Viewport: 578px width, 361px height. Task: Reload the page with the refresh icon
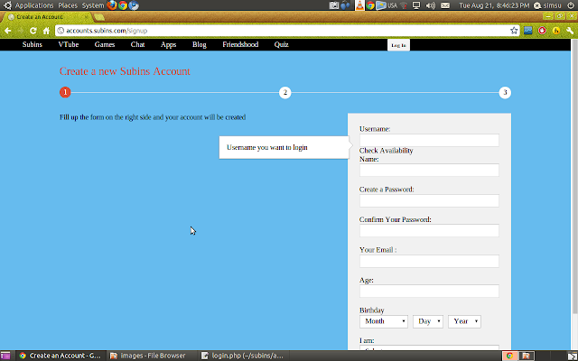tap(33, 31)
